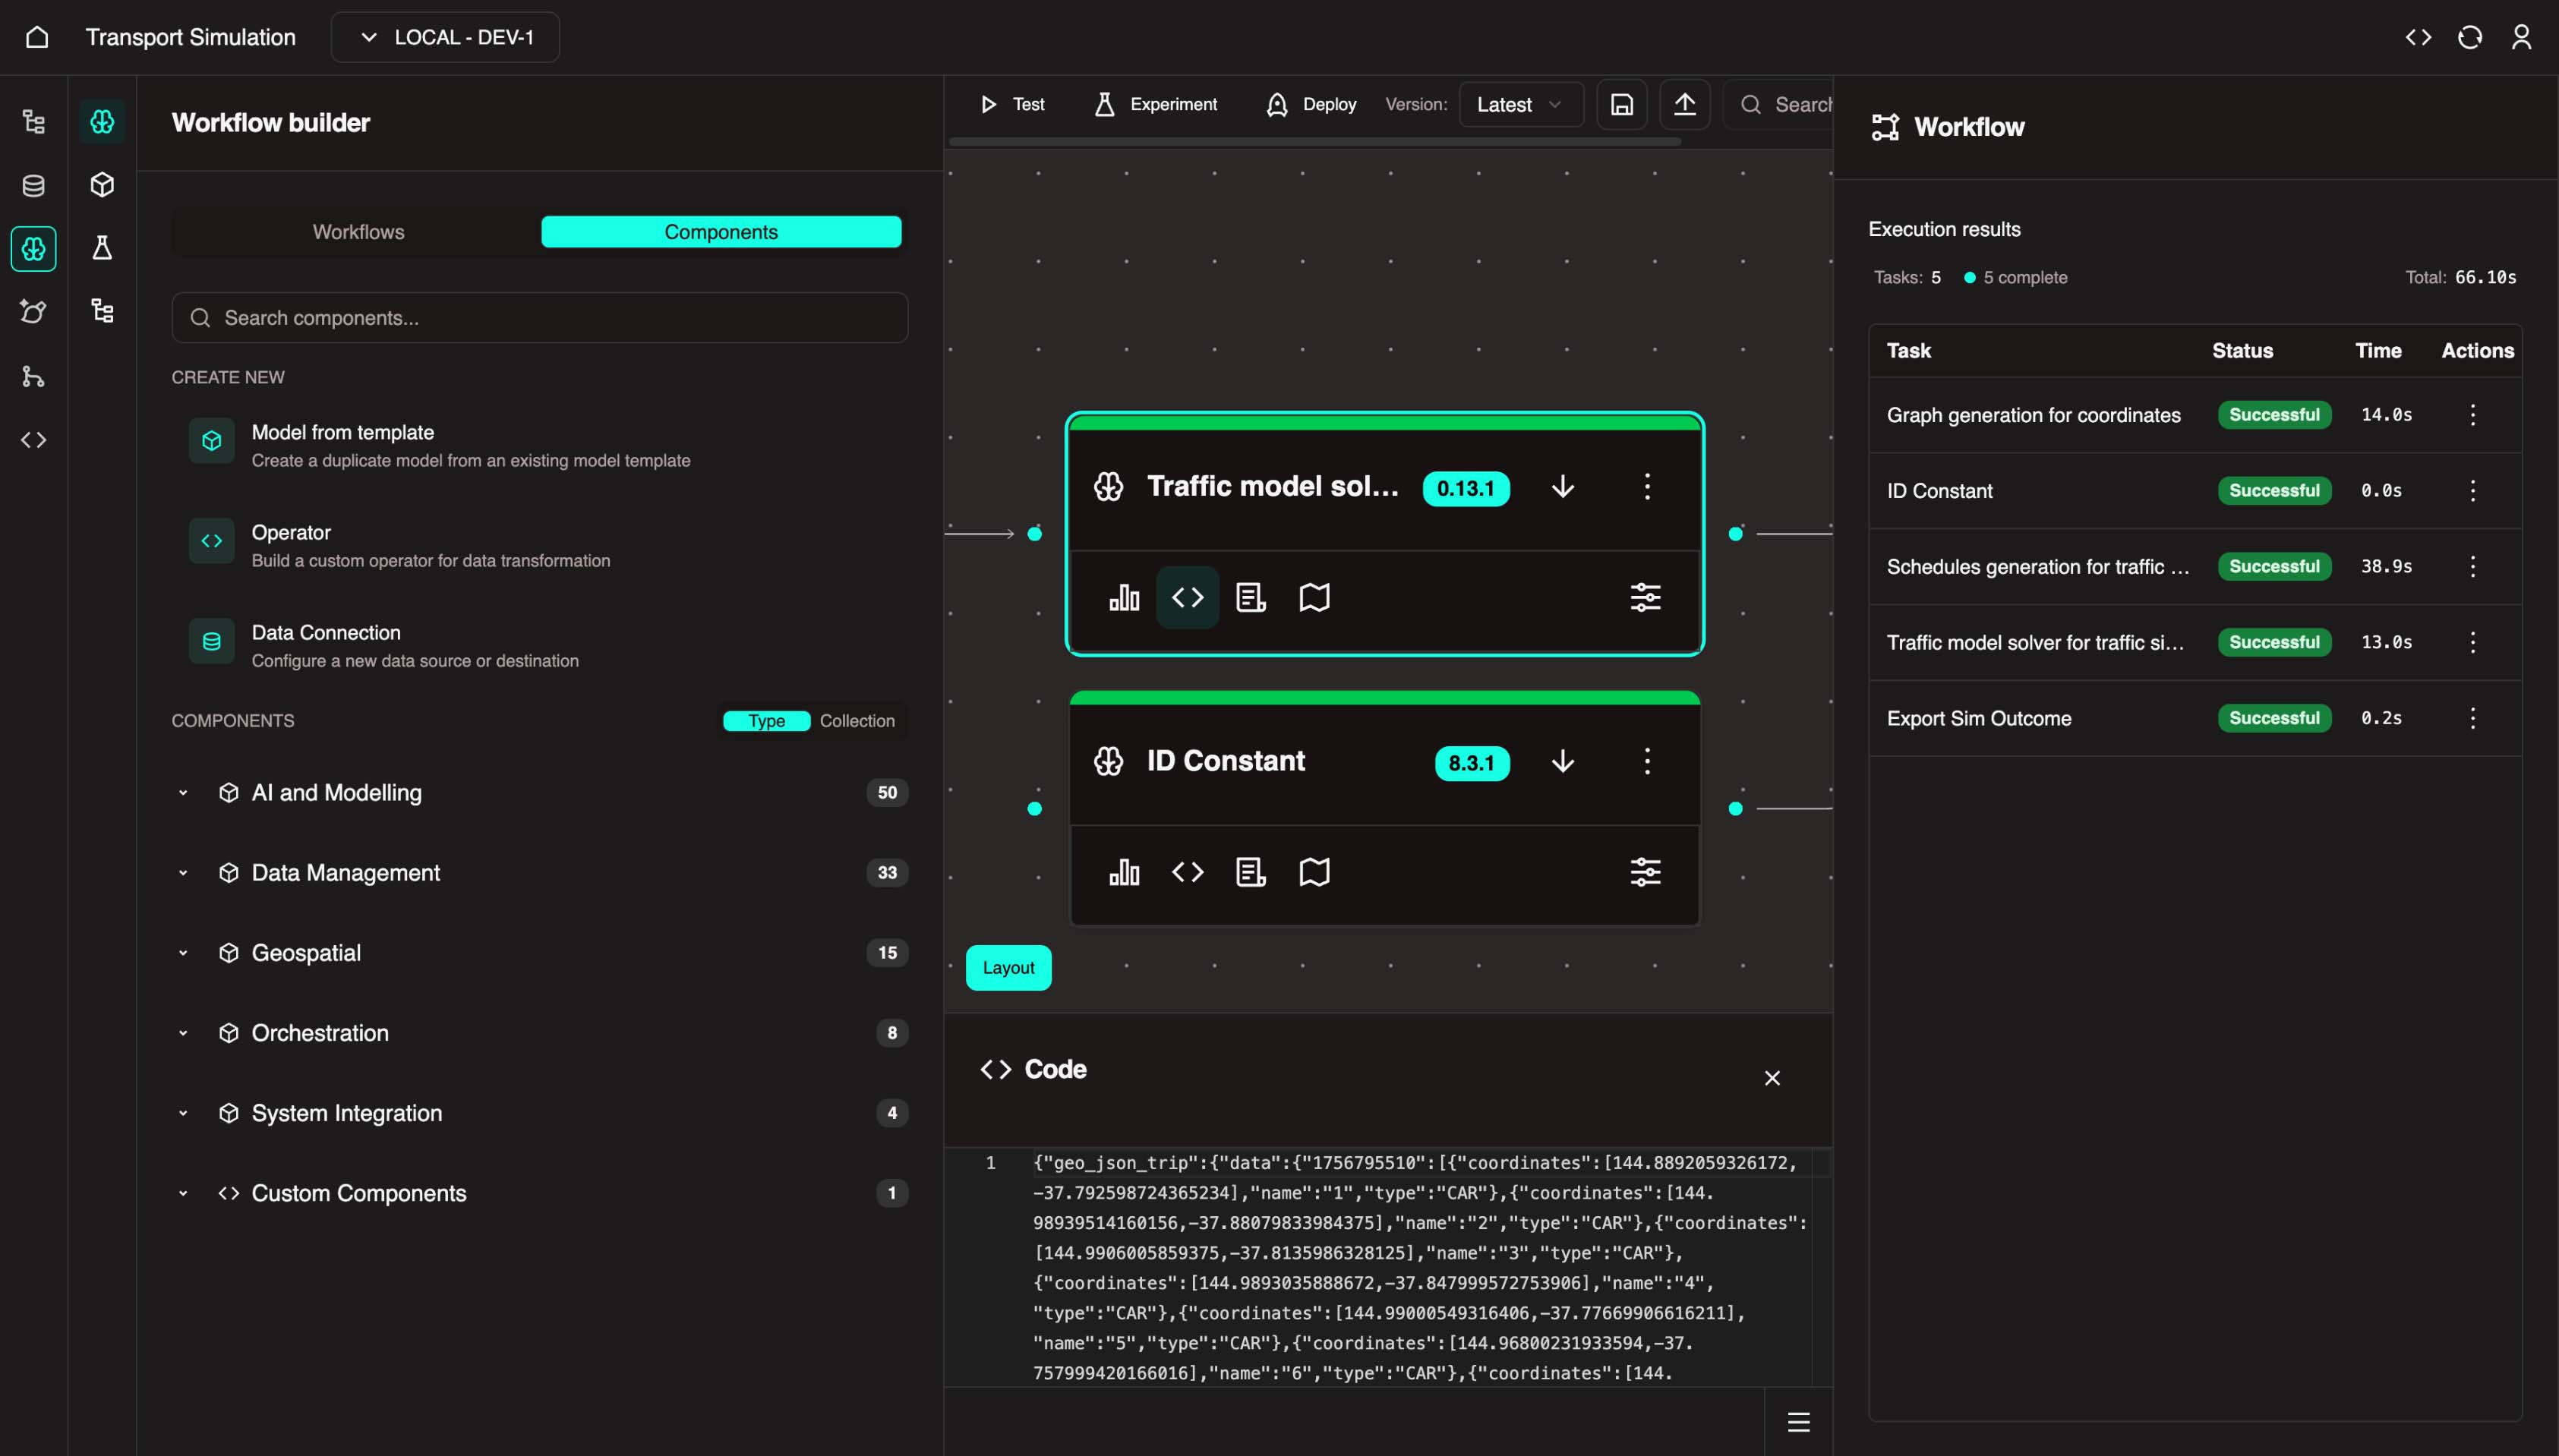Open the database icon in left rail
This screenshot has width=2559, height=1456.
tap(34, 186)
